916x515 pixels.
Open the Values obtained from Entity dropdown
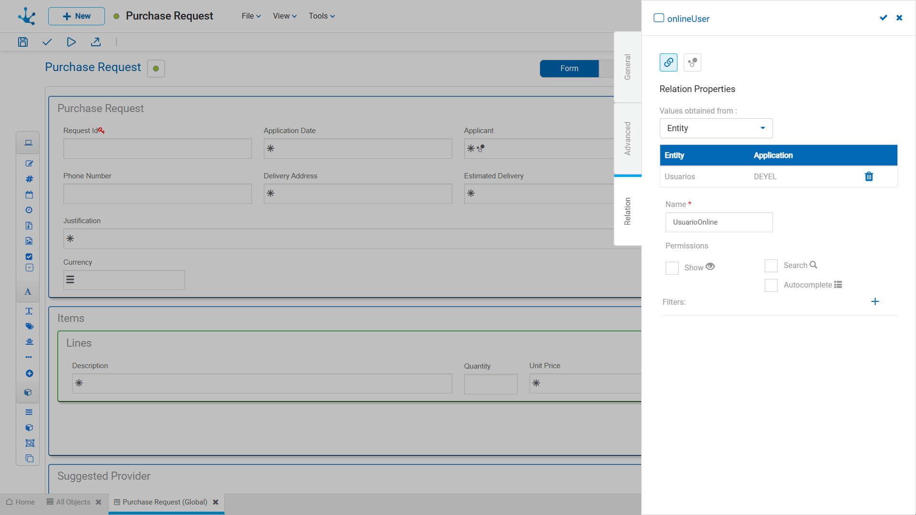tap(716, 128)
